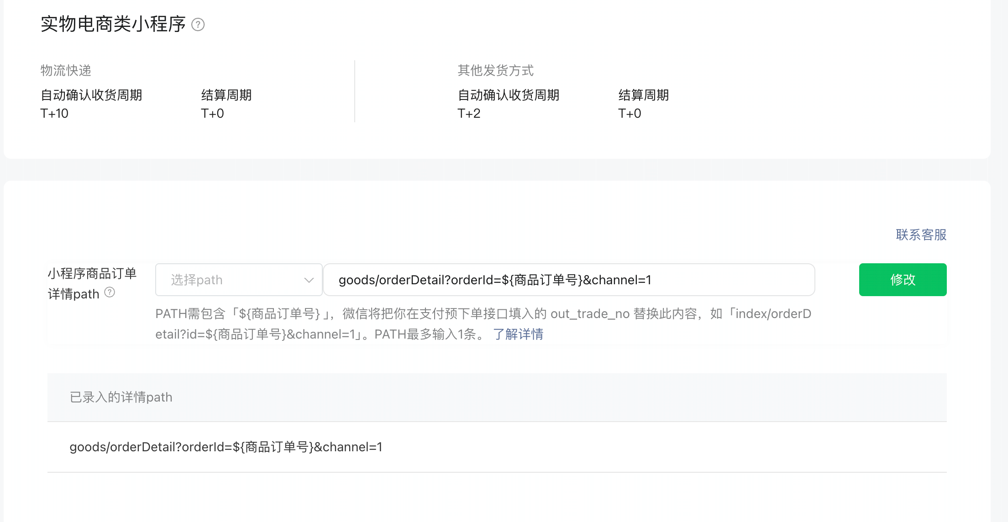This screenshot has width=1008, height=522.
Task: Click the 其他发货方式 section label
Action: coord(495,70)
